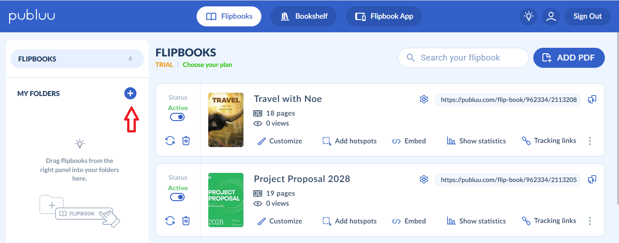The height and width of the screenshot is (243, 619).
Task: Click the Project Proposal 2028 title
Action: tap(302, 179)
